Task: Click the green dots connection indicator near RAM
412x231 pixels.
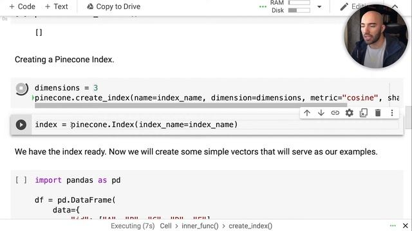Action: pyautogui.click(x=263, y=7)
